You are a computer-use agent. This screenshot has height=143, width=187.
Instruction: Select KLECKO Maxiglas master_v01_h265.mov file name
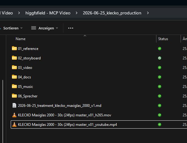[x=65, y=115]
